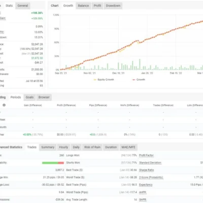Show the Drawdown chart tab

113,6
